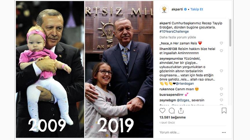Load more comments with Daha fazla yorum yükle
The image size is (250, 140).
point(178,37)
